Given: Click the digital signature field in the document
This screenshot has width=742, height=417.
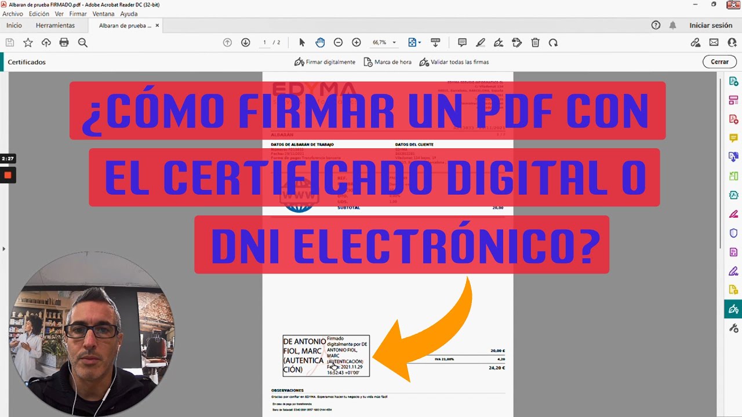Looking at the screenshot, I should coord(326,356).
